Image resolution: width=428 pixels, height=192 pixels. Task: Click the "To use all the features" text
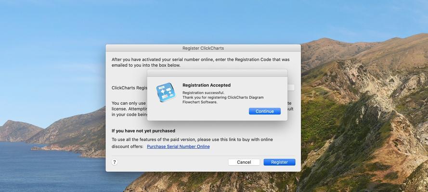192,140
